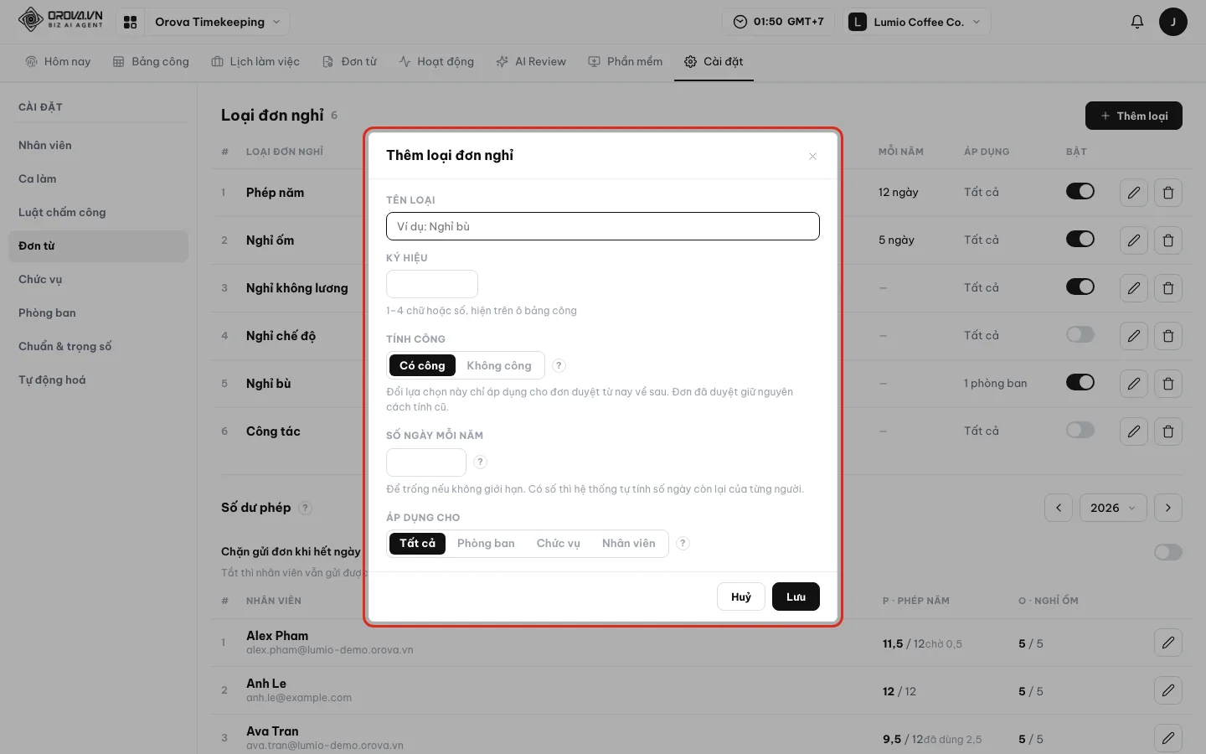Image resolution: width=1206 pixels, height=754 pixels.
Task: Edit the Nghỉ ốm leave type
Action: 1133,240
